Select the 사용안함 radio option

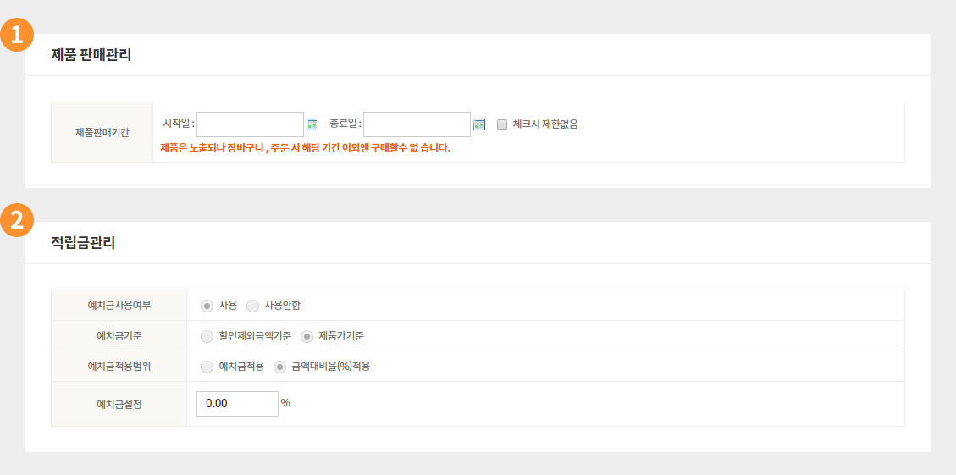click(x=253, y=306)
